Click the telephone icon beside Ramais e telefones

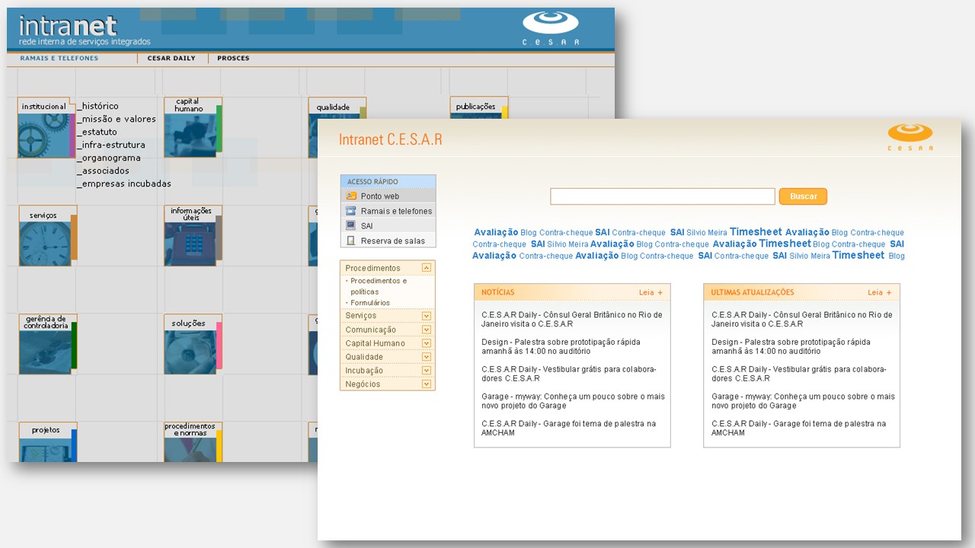[x=351, y=211]
